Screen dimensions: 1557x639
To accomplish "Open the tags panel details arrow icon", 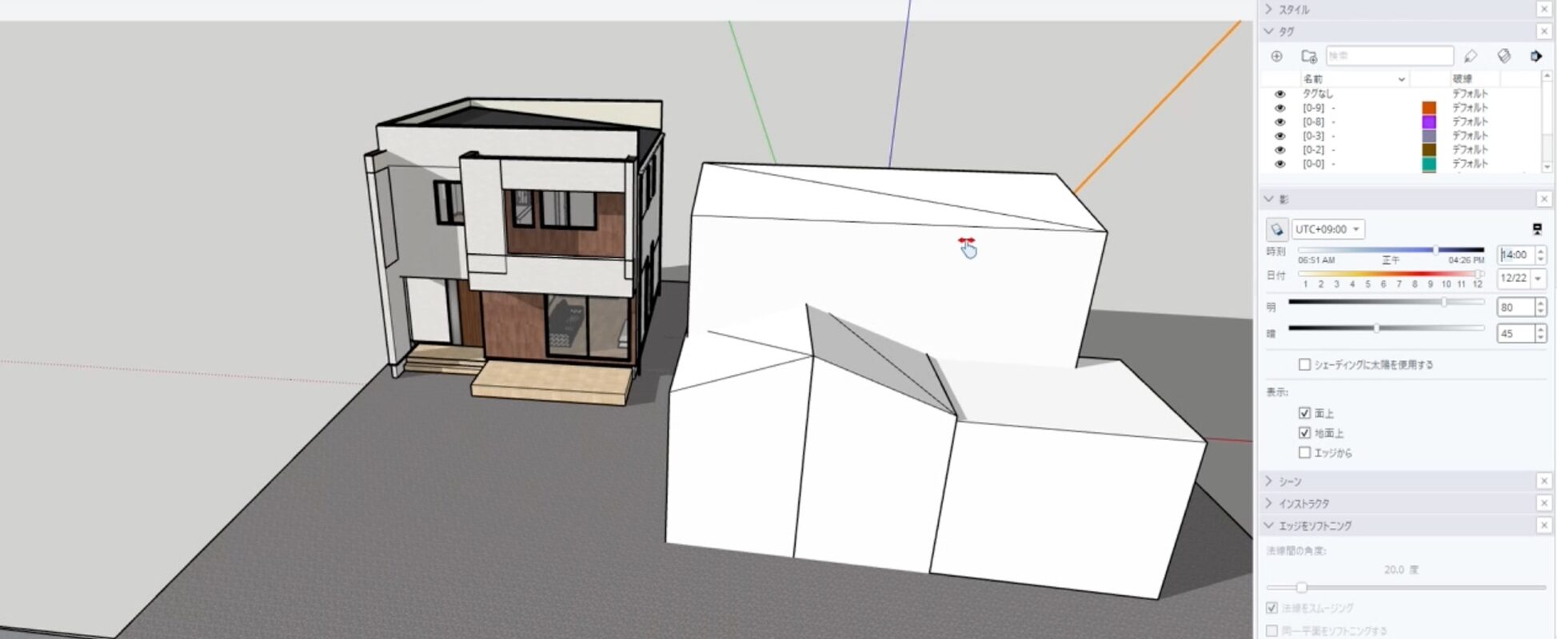I will coord(1535,56).
